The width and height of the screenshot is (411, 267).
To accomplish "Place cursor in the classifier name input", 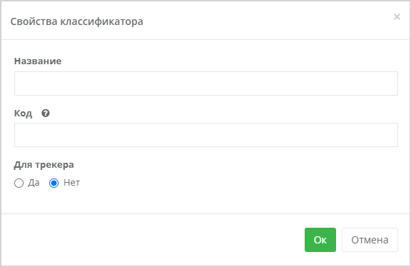I will pyautogui.click(x=206, y=84).
